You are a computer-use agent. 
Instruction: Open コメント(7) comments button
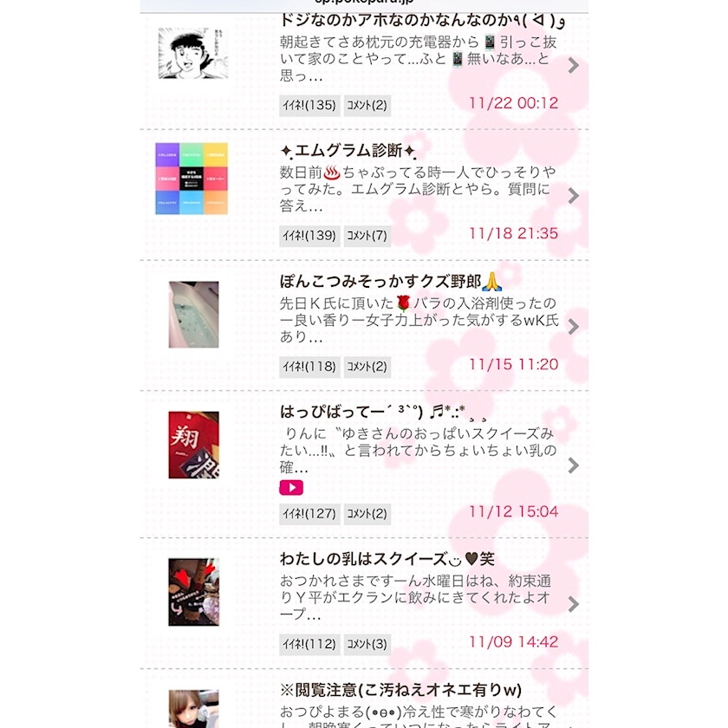[367, 236]
